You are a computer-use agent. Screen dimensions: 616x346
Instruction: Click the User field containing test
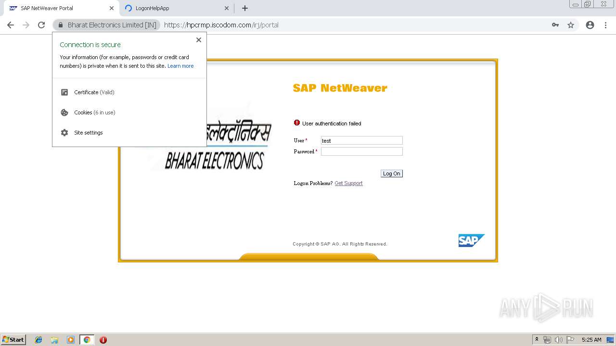[x=362, y=140]
